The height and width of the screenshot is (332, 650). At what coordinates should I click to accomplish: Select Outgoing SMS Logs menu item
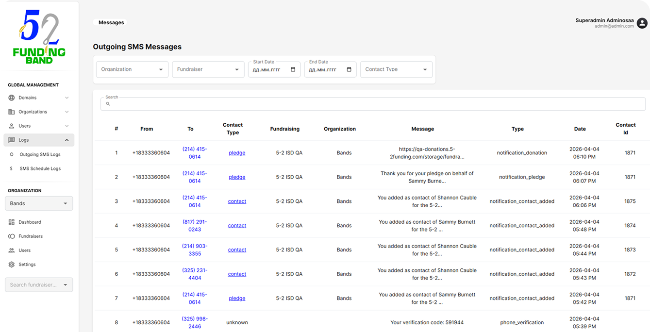(40, 154)
